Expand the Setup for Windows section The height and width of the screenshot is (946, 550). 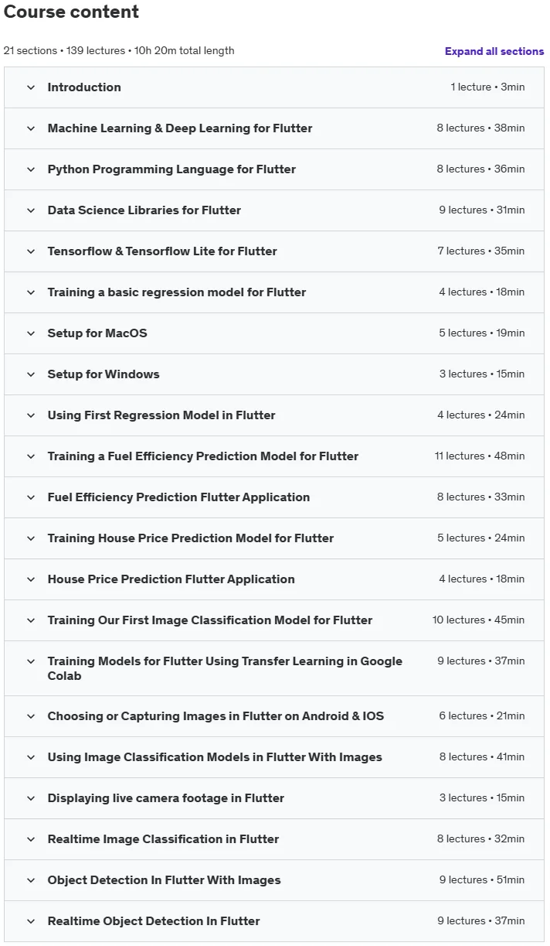pyautogui.click(x=274, y=374)
